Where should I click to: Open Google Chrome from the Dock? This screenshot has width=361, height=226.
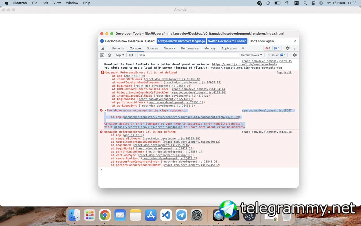point(105,215)
